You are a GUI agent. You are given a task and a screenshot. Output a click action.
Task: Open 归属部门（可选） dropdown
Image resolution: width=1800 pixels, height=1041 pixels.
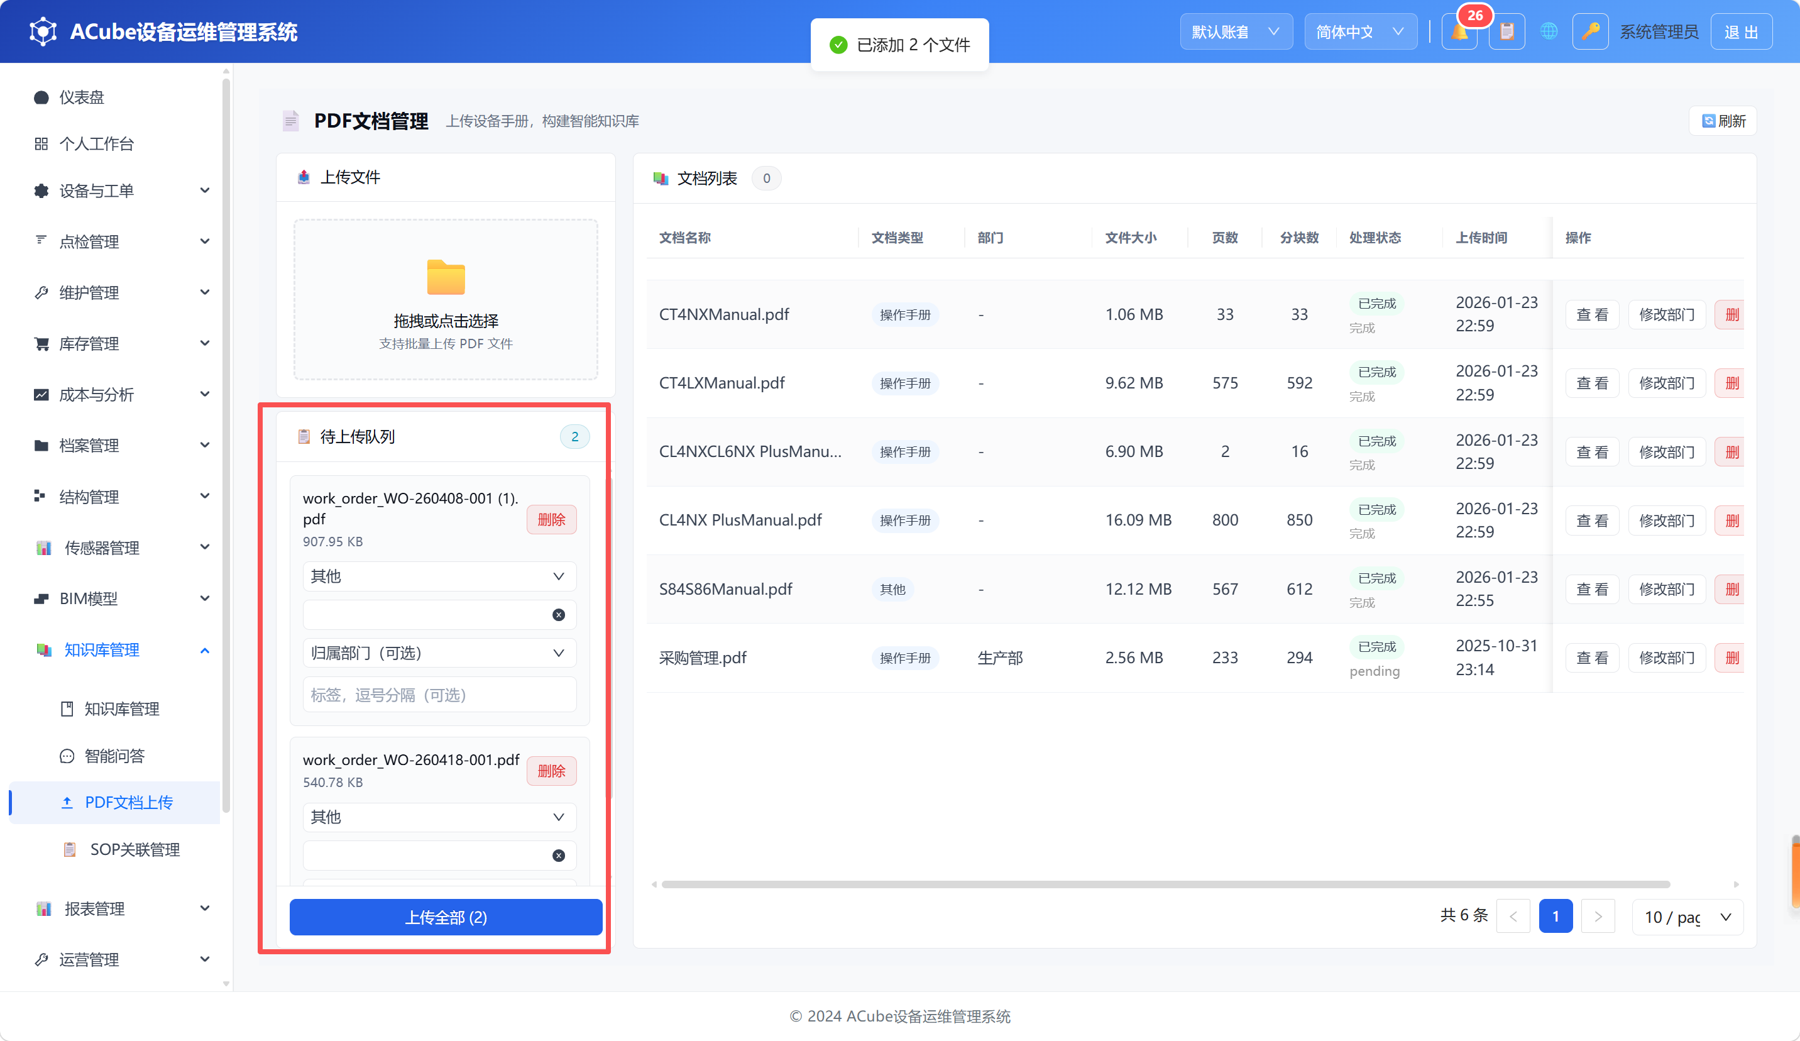click(x=439, y=653)
